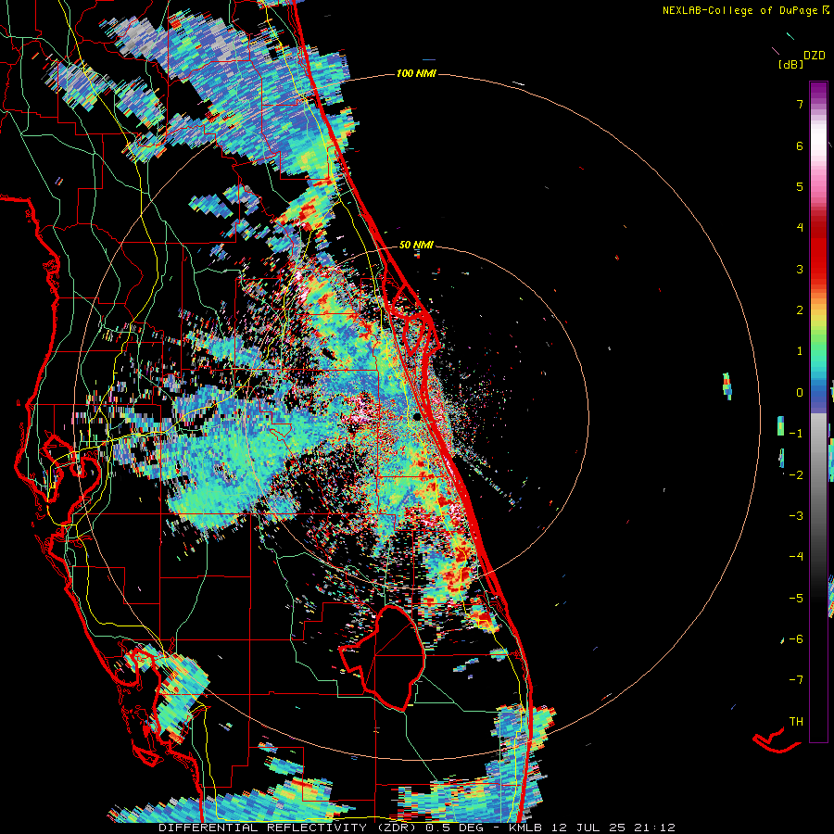
Task: Click the -6 value on the color scale
Action: pos(796,638)
